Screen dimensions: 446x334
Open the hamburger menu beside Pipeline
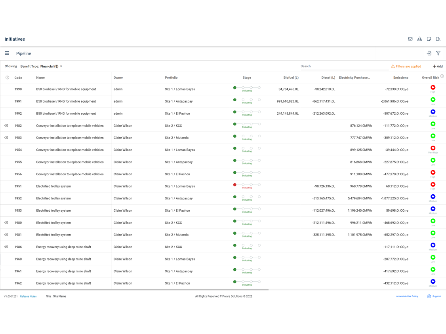coord(7,53)
